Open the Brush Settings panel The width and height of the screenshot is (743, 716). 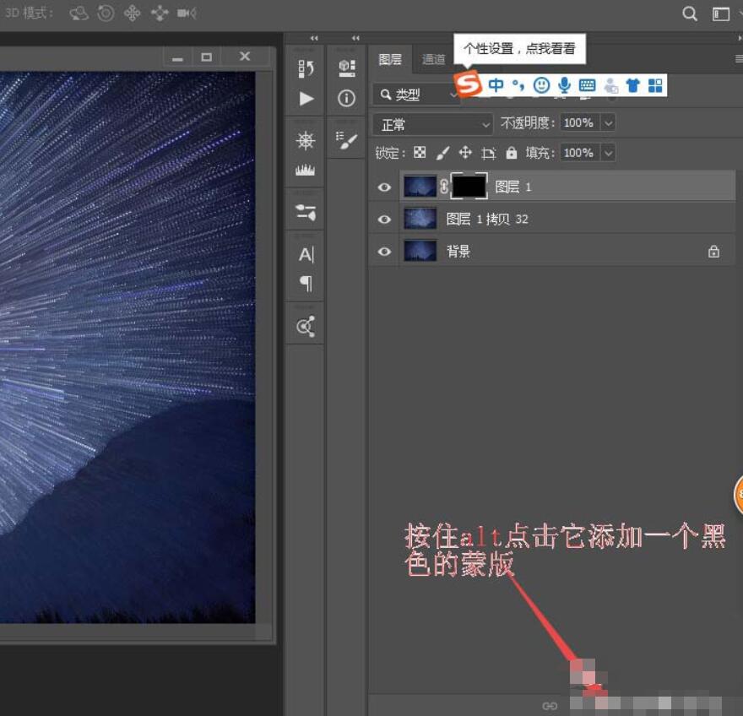point(346,141)
